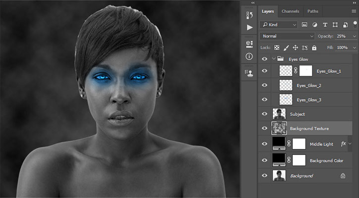
Task: Click the Fill label scrubby slider
Action: [x=330, y=48]
